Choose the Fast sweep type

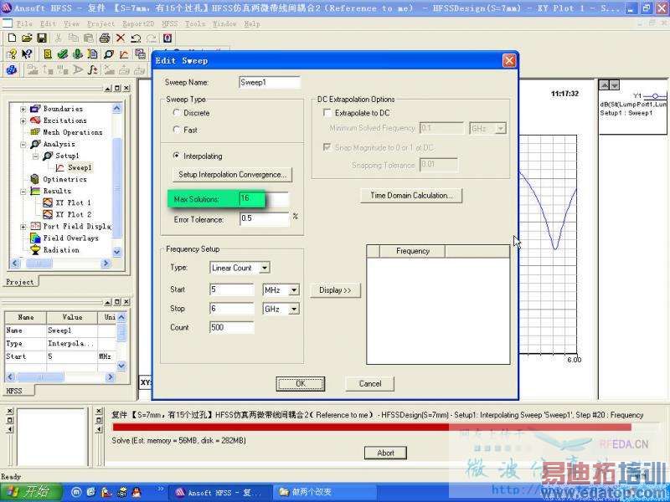tap(177, 130)
